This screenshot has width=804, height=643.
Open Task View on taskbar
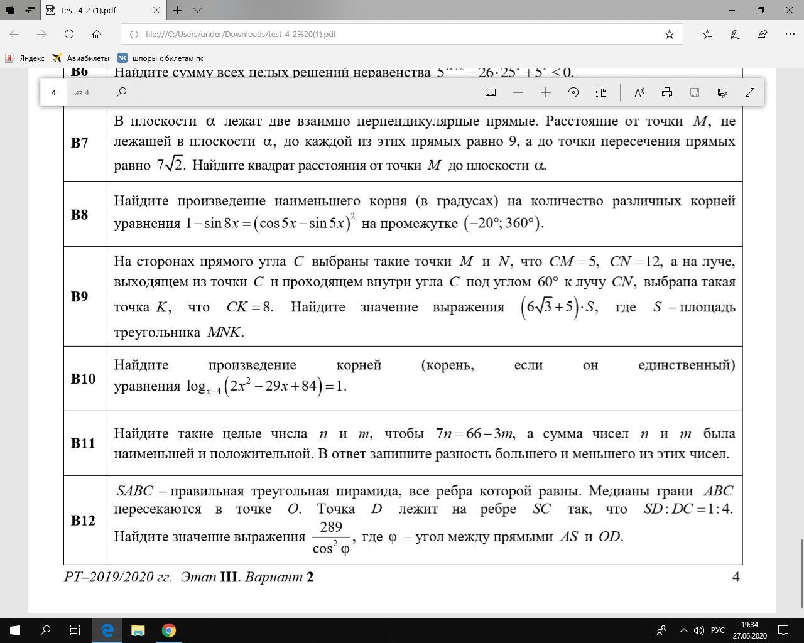coord(75,630)
